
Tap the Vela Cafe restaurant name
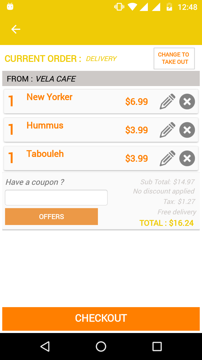click(56, 79)
